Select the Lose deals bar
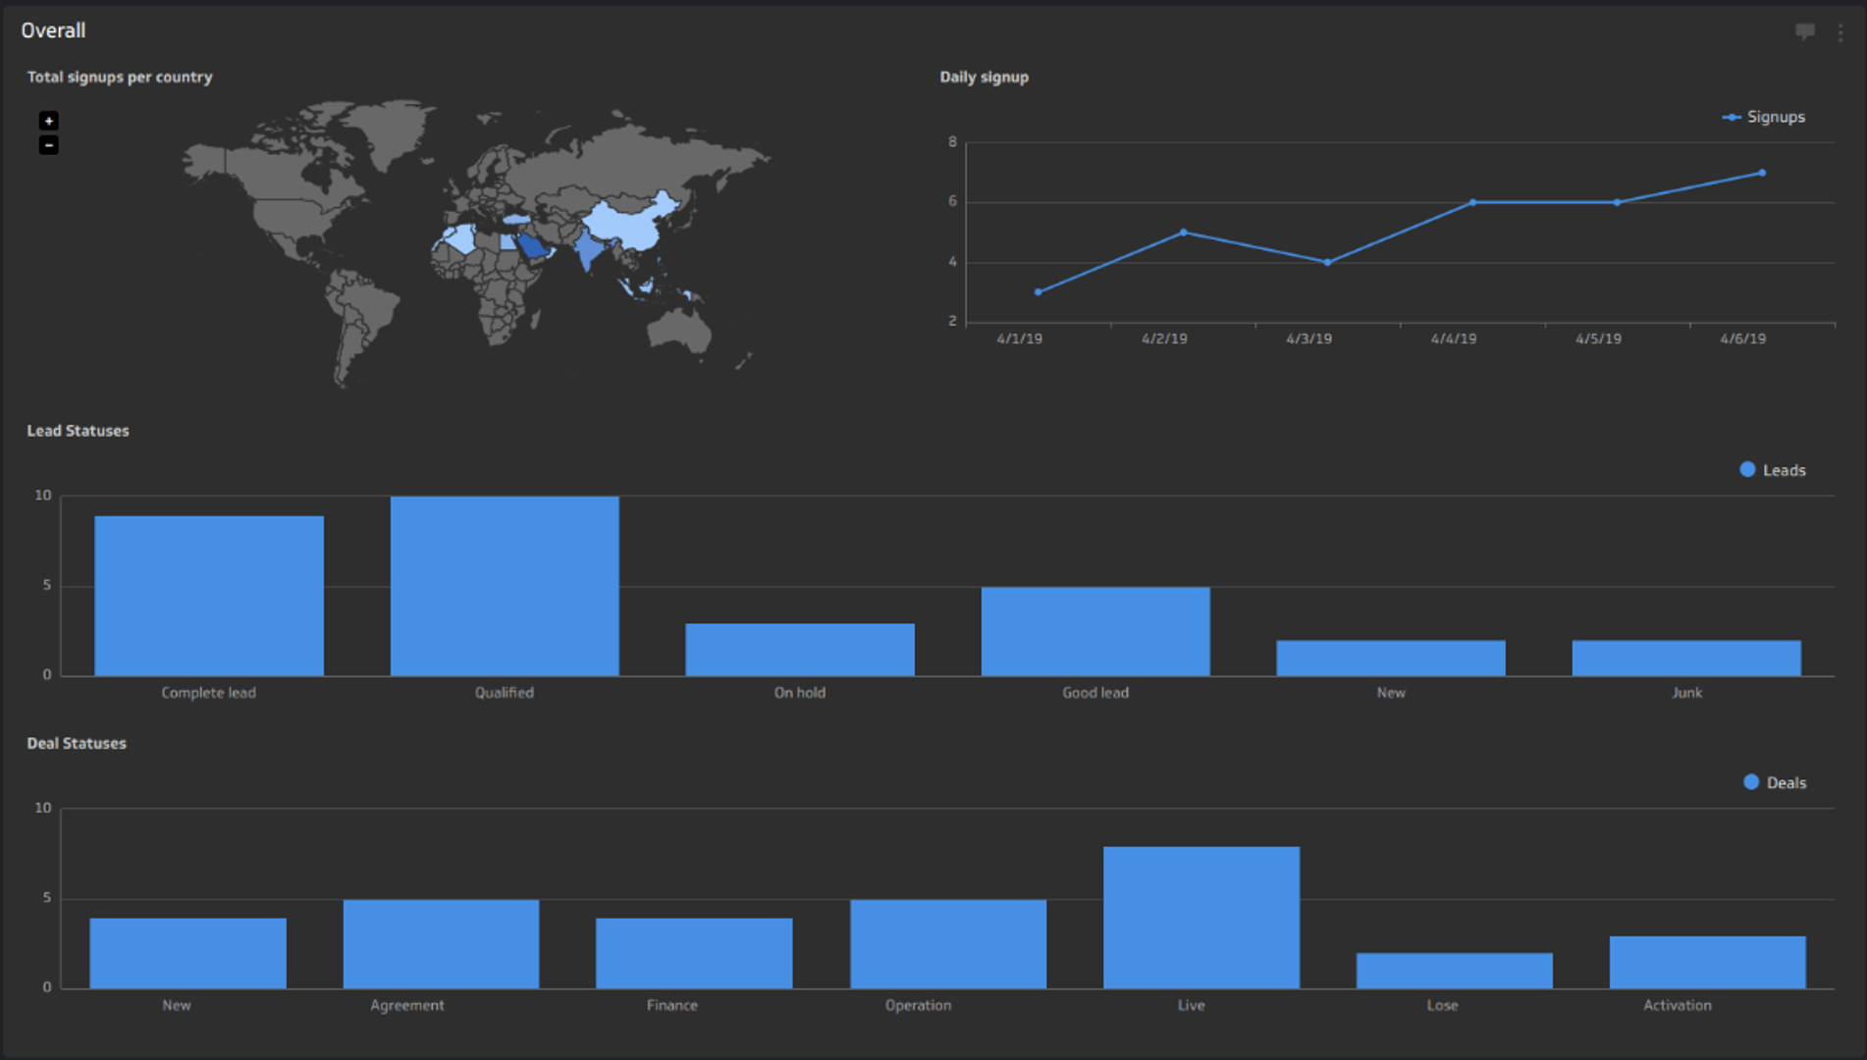 1454,970
